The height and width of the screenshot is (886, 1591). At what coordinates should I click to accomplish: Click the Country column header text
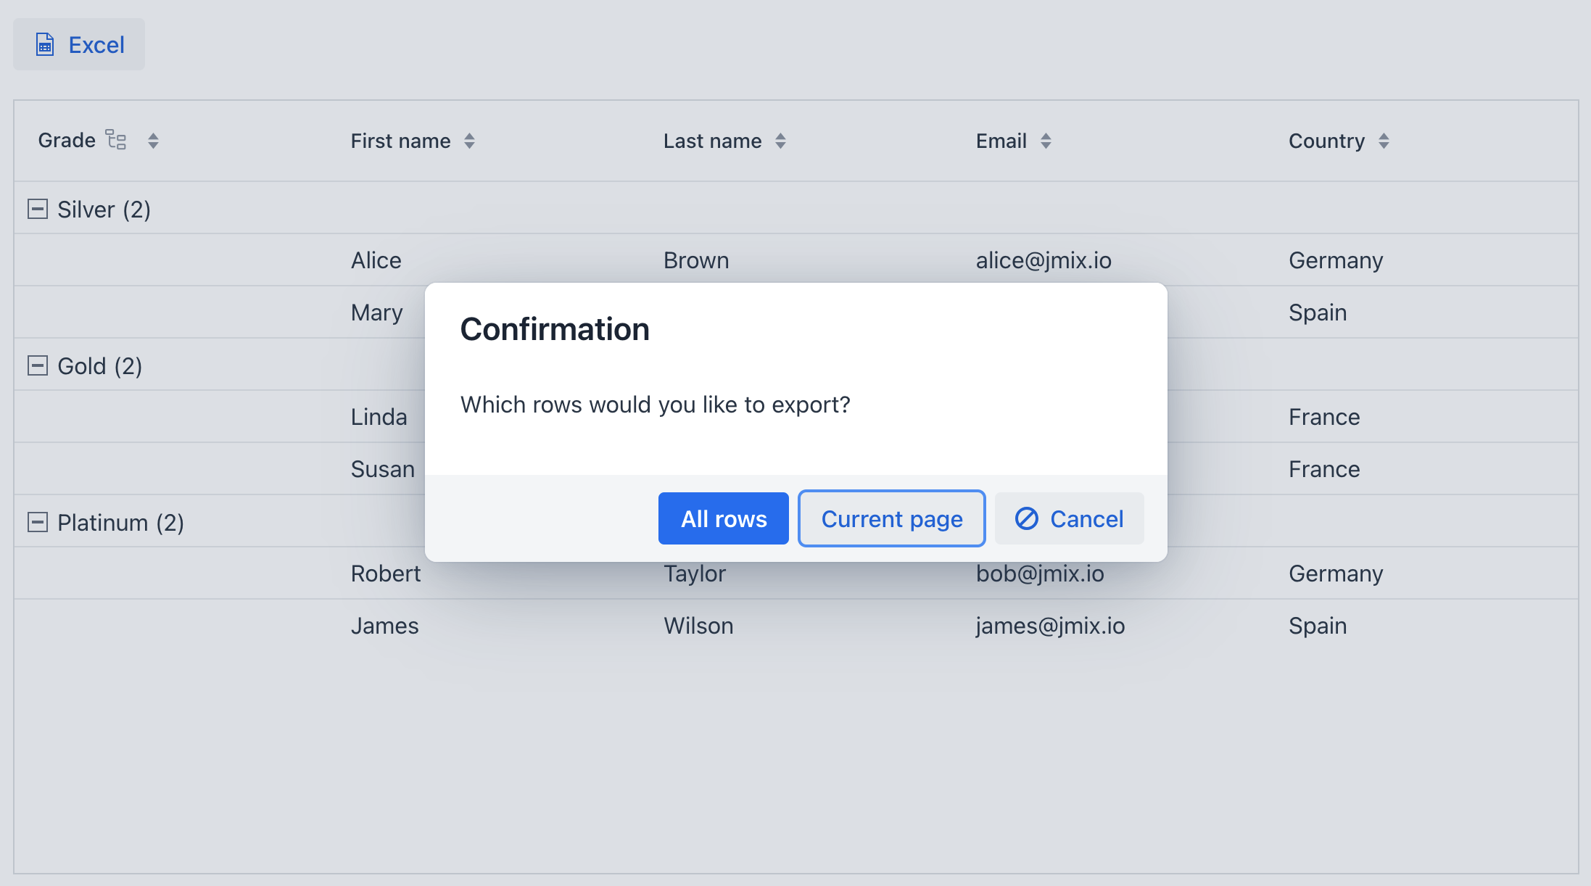tap(1326, 141)
